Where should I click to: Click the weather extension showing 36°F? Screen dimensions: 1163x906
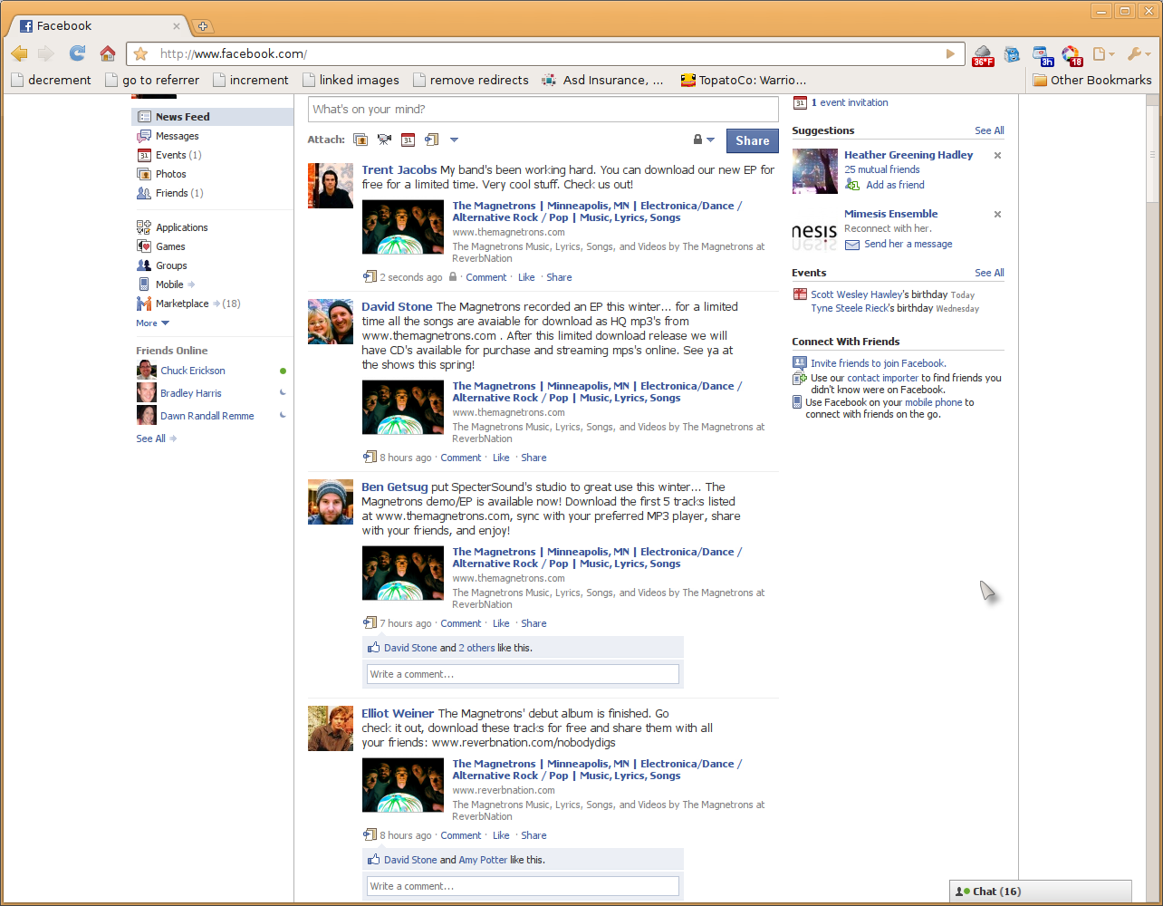pos(983,54)
